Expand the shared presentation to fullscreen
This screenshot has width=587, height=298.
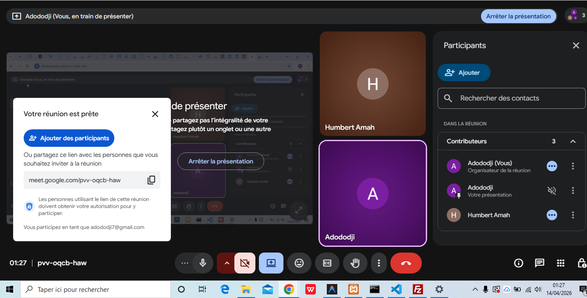point(299,210)
